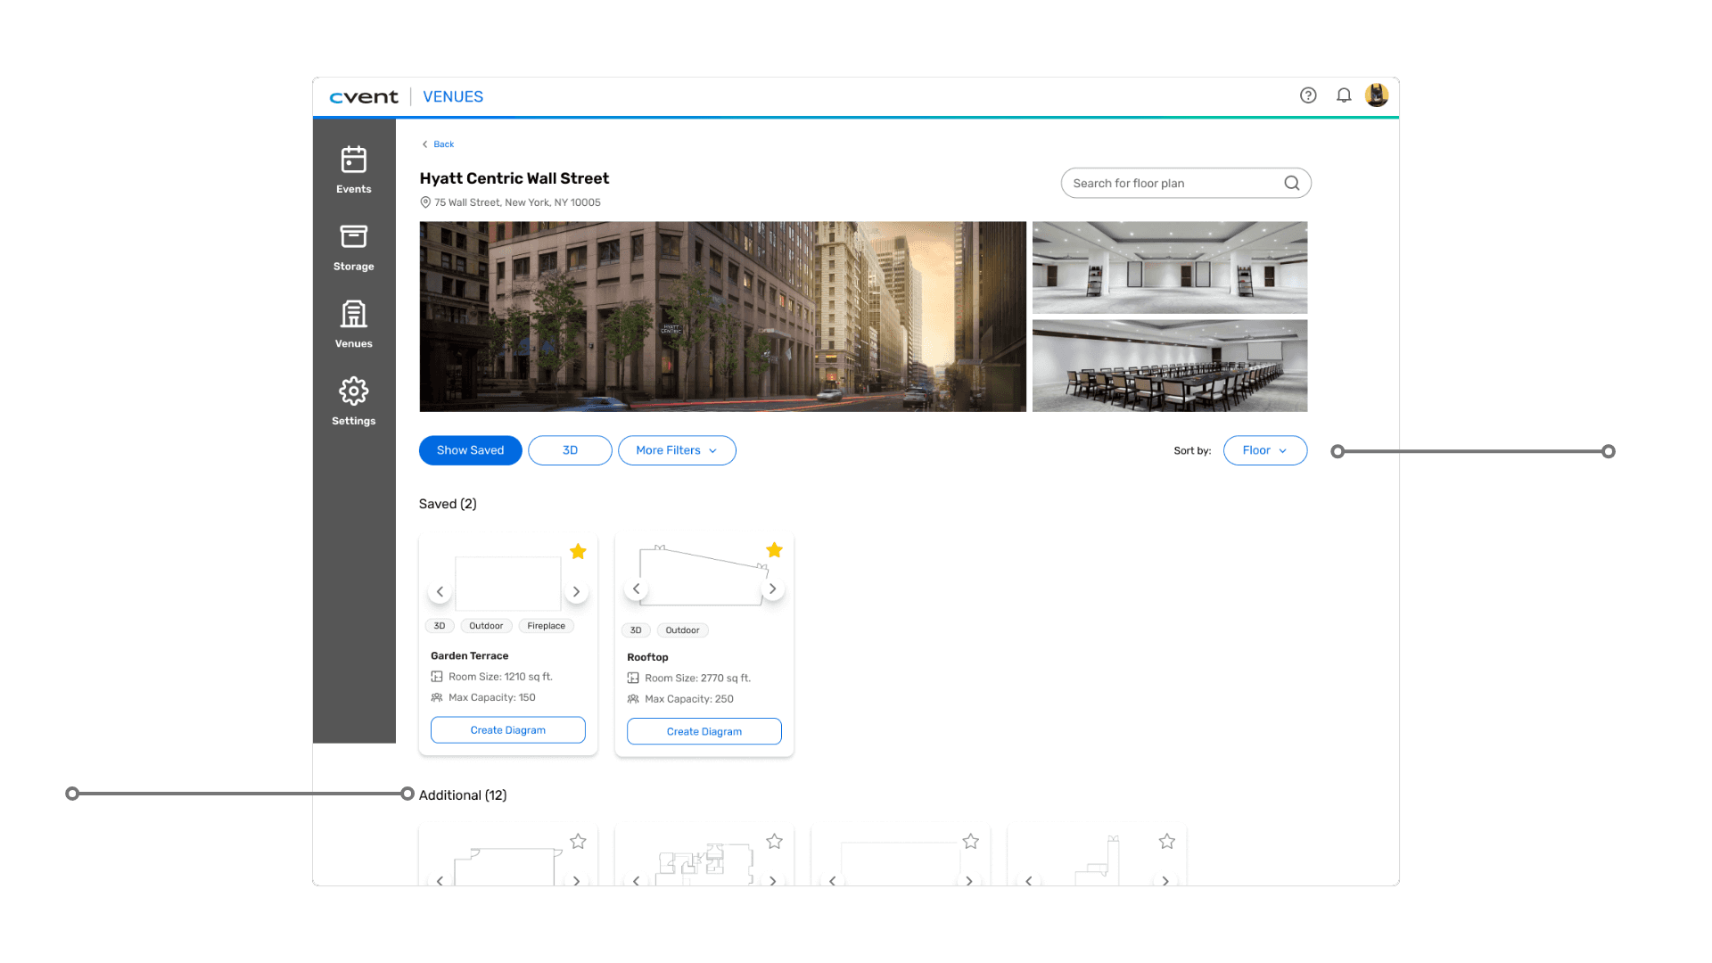Show previous Rooftop image arrow
The image size is (1712, 963).
tap(636, 588)
